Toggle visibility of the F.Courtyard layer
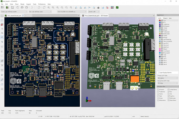The image size is (179, 119). coord(162,51)
